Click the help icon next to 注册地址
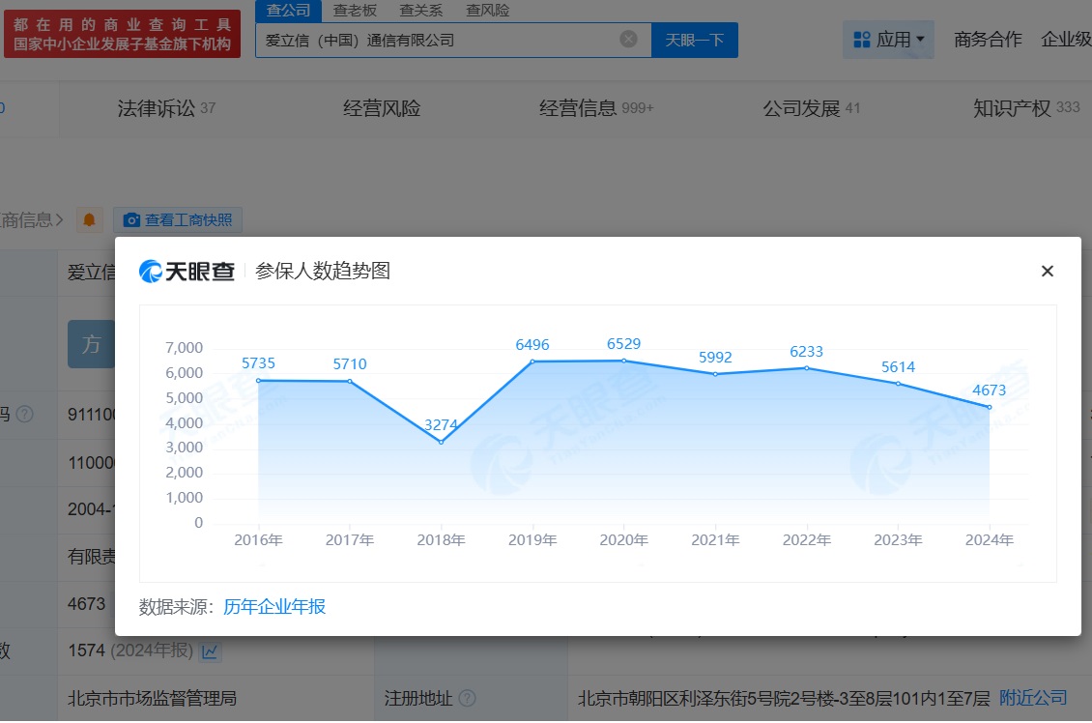Viewport: 1092px width, 723px height. (468, 698)
